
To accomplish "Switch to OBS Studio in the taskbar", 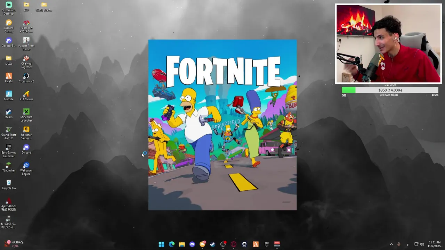I will coord(223,244).
